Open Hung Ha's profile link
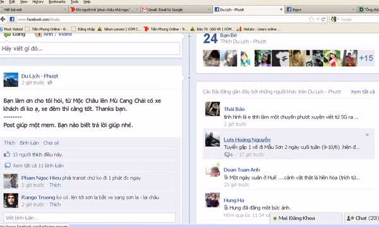The width and height of the screenshot is (379, 227). click(x=234, y=201)
